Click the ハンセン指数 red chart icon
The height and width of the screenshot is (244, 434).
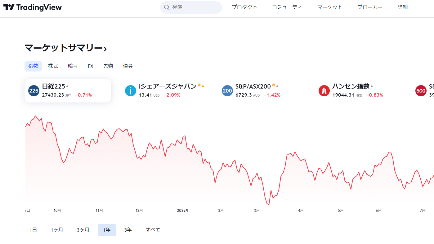coord(324,90)
